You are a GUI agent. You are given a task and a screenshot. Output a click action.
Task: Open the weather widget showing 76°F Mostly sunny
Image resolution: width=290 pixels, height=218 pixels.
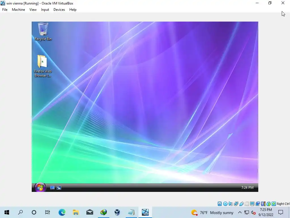pyautogui.click(x=212, y=212)
